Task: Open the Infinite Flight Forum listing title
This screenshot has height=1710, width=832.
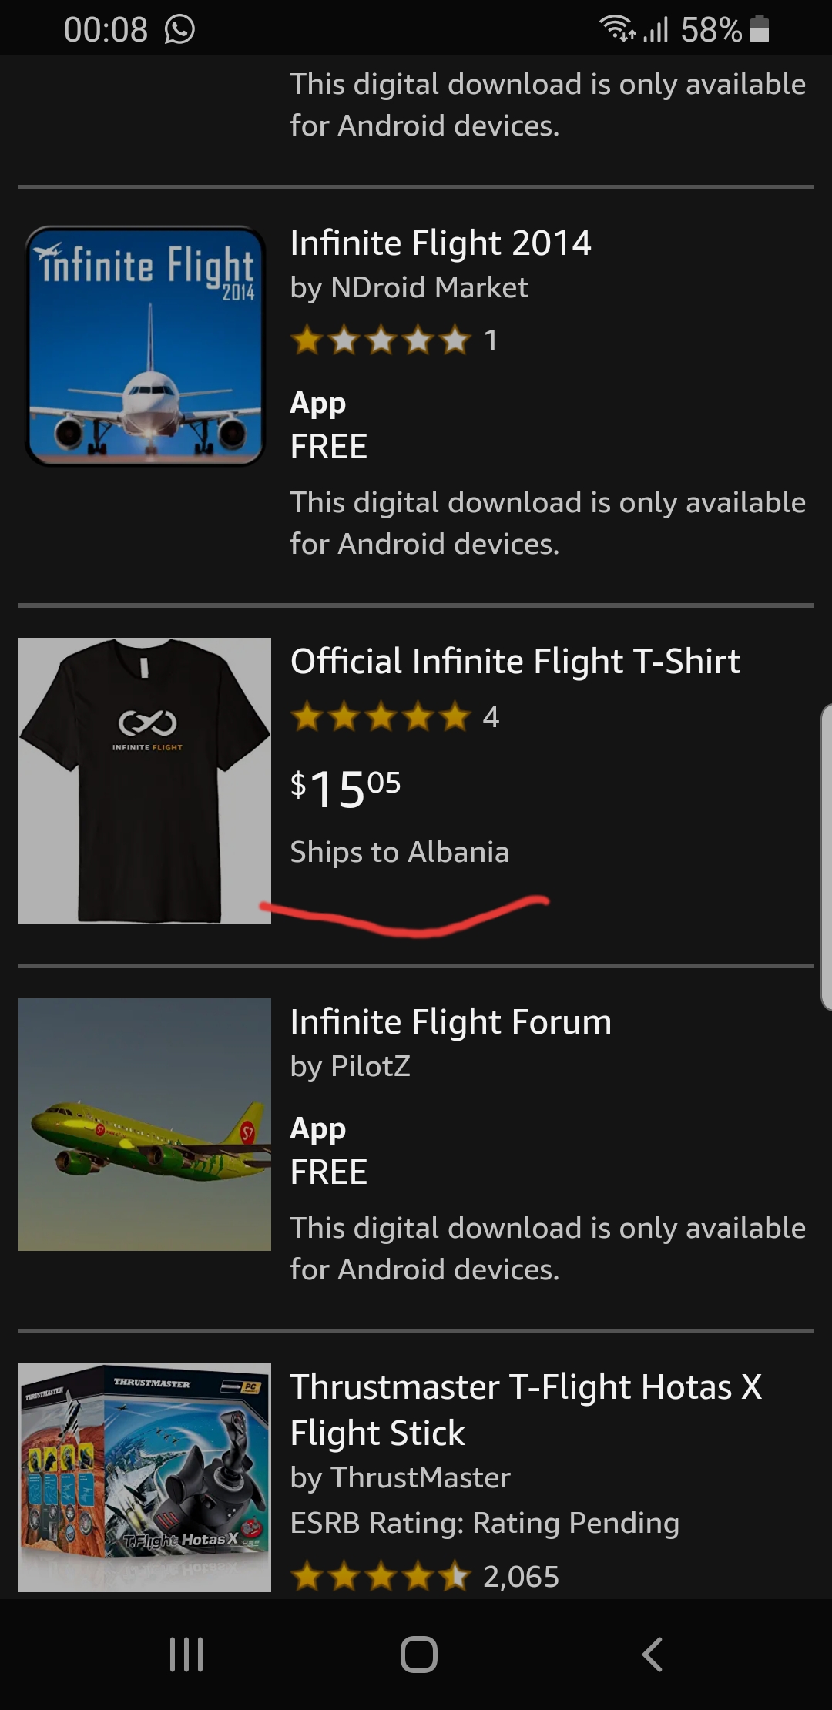Action: [451, 1022]
